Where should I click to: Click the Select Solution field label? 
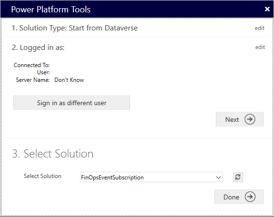click(x=42, y=176)
